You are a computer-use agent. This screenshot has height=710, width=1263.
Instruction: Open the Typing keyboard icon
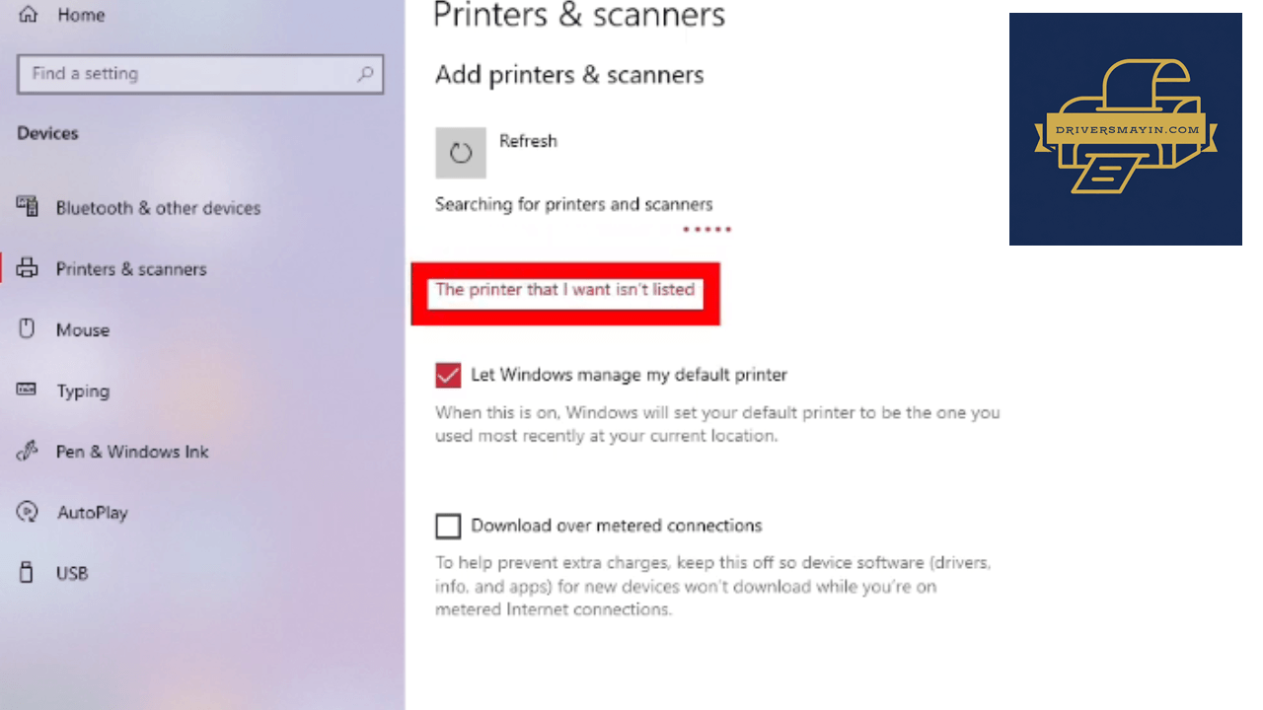(28, 390)
